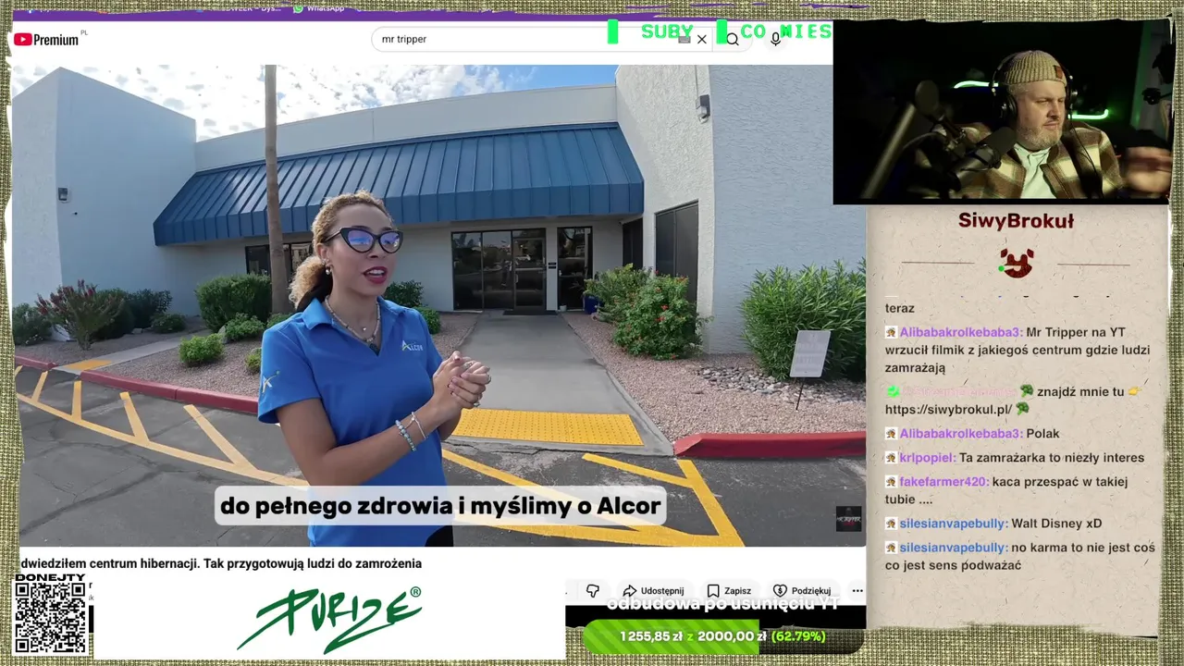The width and height of the screenshot is (1184, 666).
Task: Click the 'SUBY' scrolling overlay text
Action: tap(667, 31)
